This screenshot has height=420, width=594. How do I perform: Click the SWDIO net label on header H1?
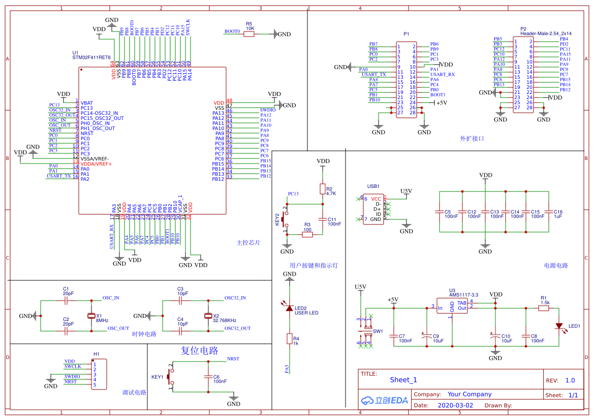click(72, 377)
